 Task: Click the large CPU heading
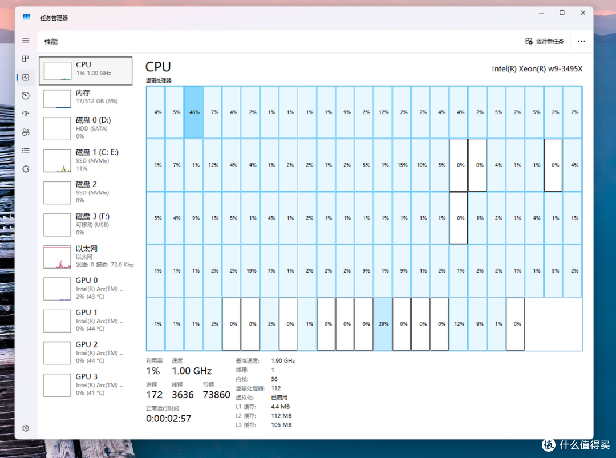tap(158, 67)
